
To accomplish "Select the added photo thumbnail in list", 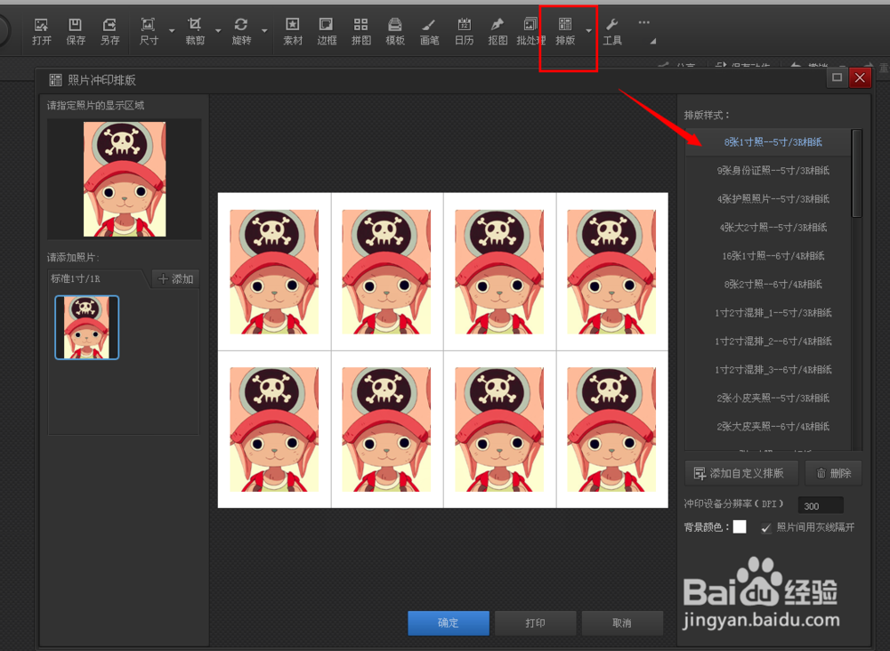I will pos(87,327).
